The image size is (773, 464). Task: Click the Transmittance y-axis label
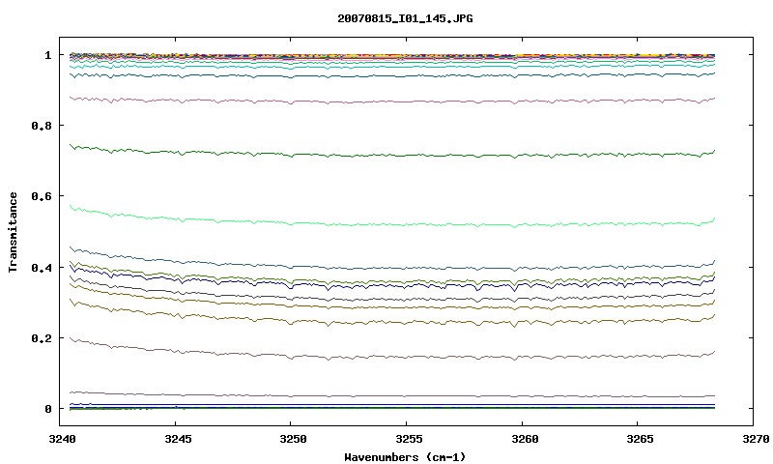(13, 232)
